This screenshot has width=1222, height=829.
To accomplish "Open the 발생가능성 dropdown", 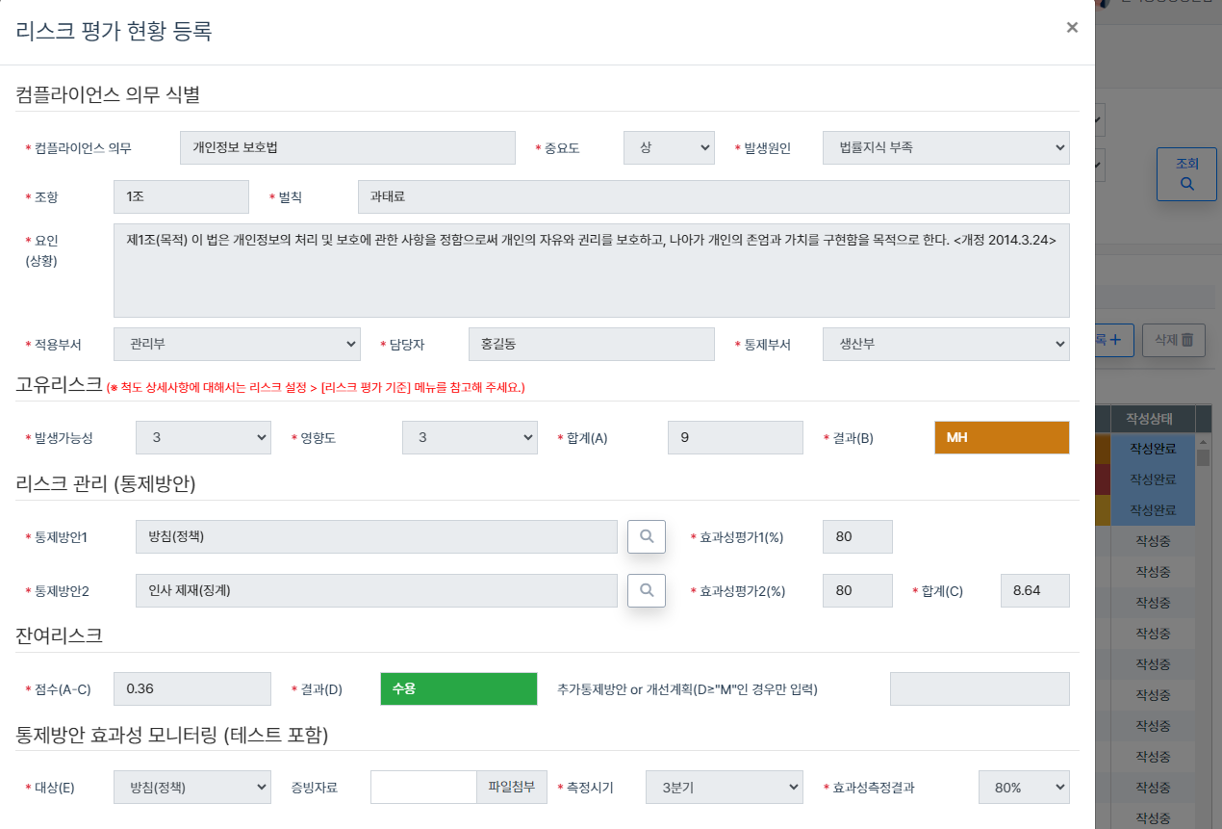I will (x=203, y=438).
